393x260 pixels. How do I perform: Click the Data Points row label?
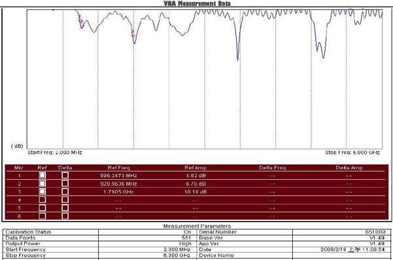20,238
